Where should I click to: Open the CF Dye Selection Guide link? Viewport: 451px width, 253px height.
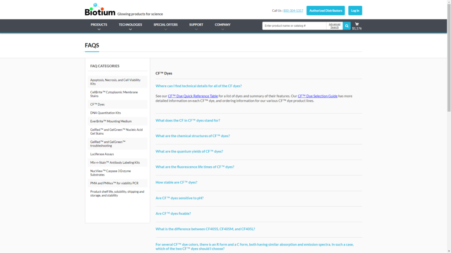click(318, 96)
